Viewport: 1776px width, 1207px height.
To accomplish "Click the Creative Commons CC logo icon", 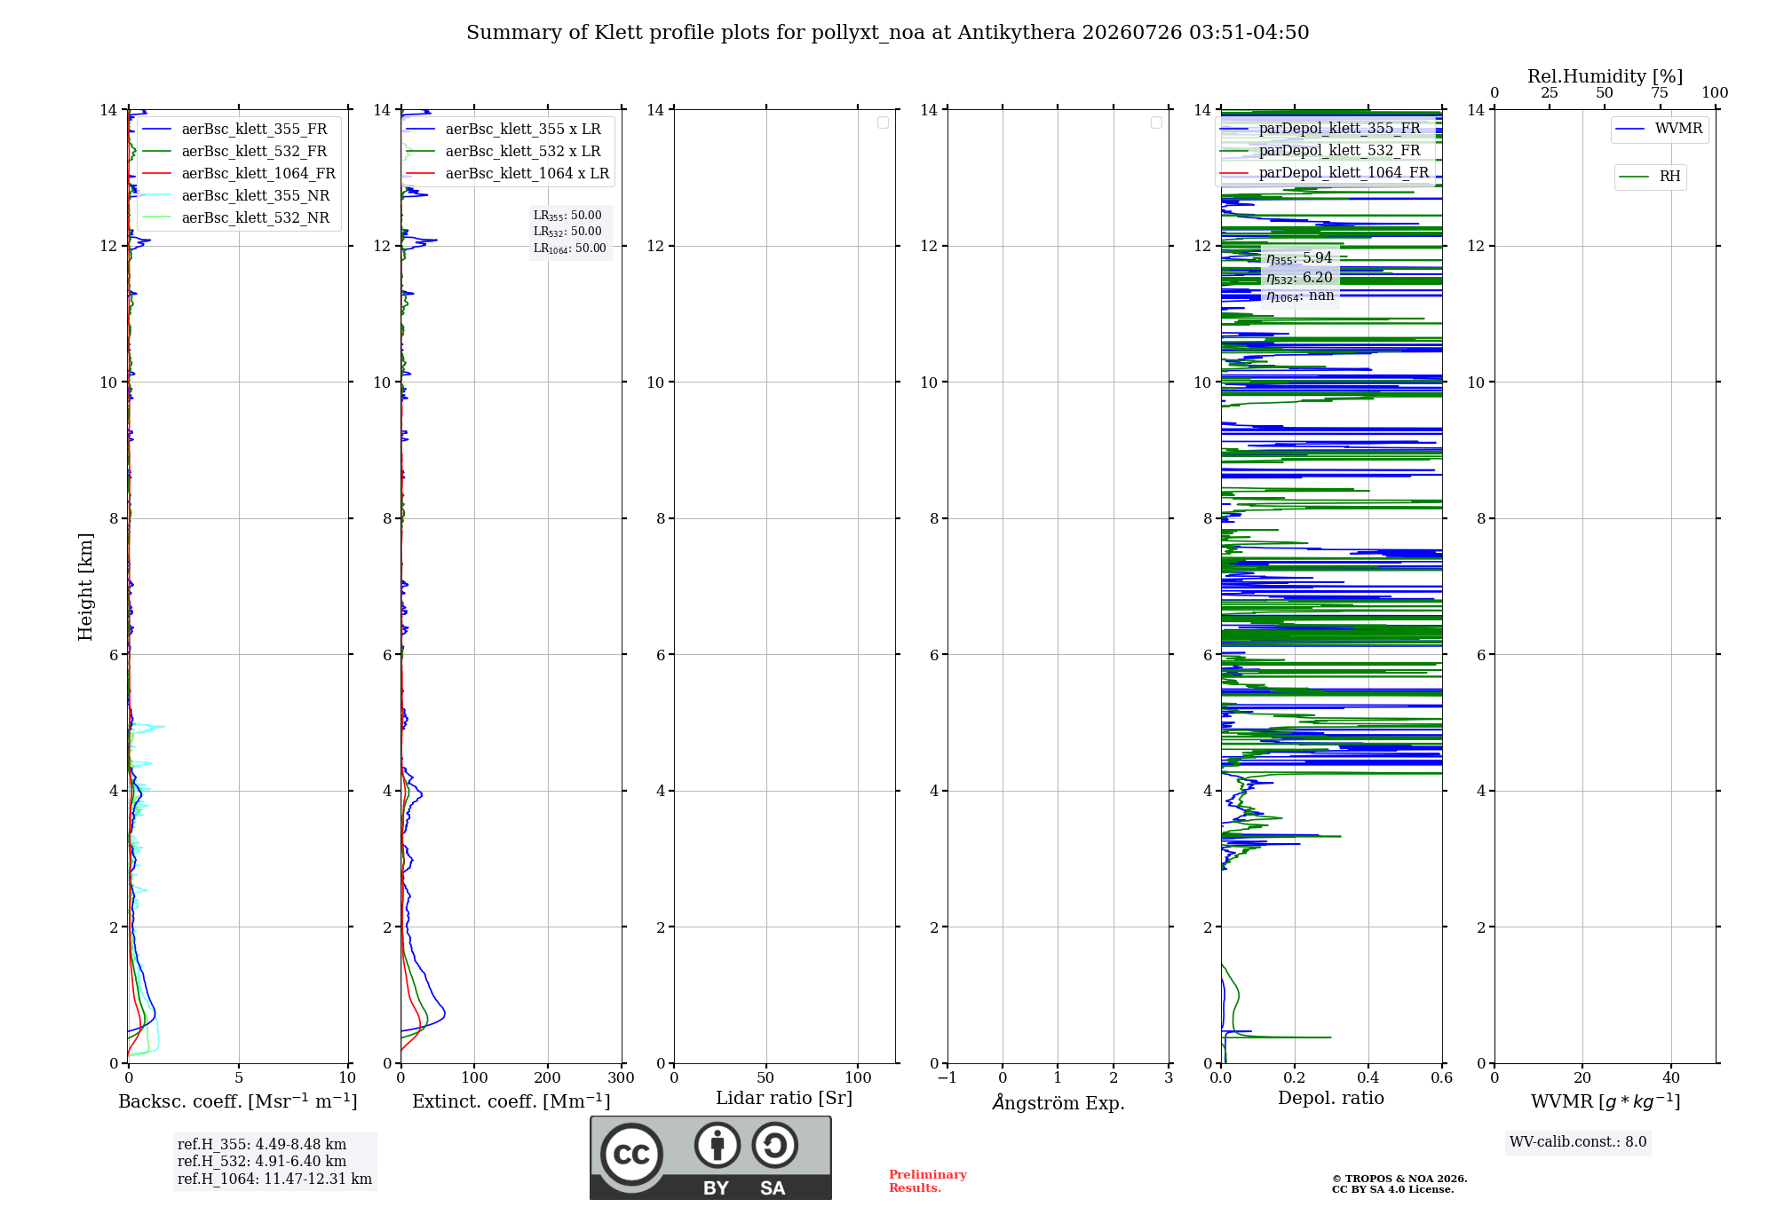I will 631,1154.
